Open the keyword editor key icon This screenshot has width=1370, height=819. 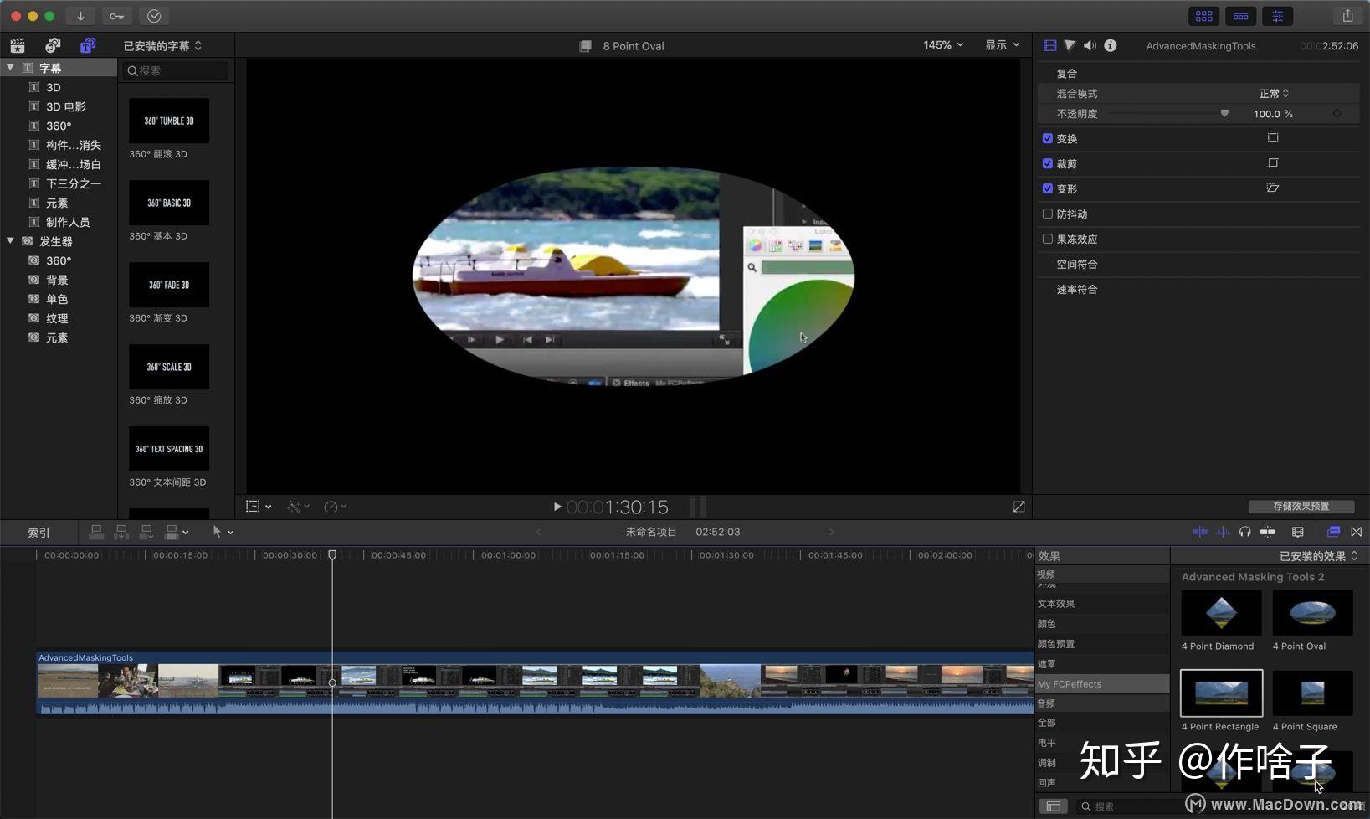point(116,16)
